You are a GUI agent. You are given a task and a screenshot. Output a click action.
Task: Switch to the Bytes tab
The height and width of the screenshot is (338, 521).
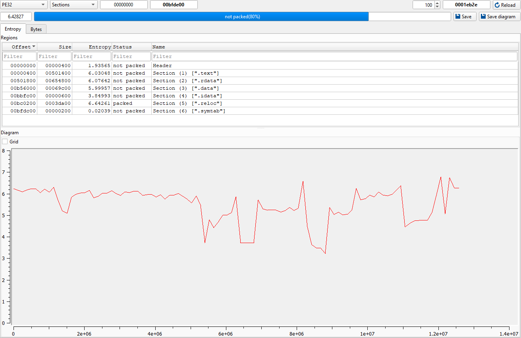[x=36, y=29]
